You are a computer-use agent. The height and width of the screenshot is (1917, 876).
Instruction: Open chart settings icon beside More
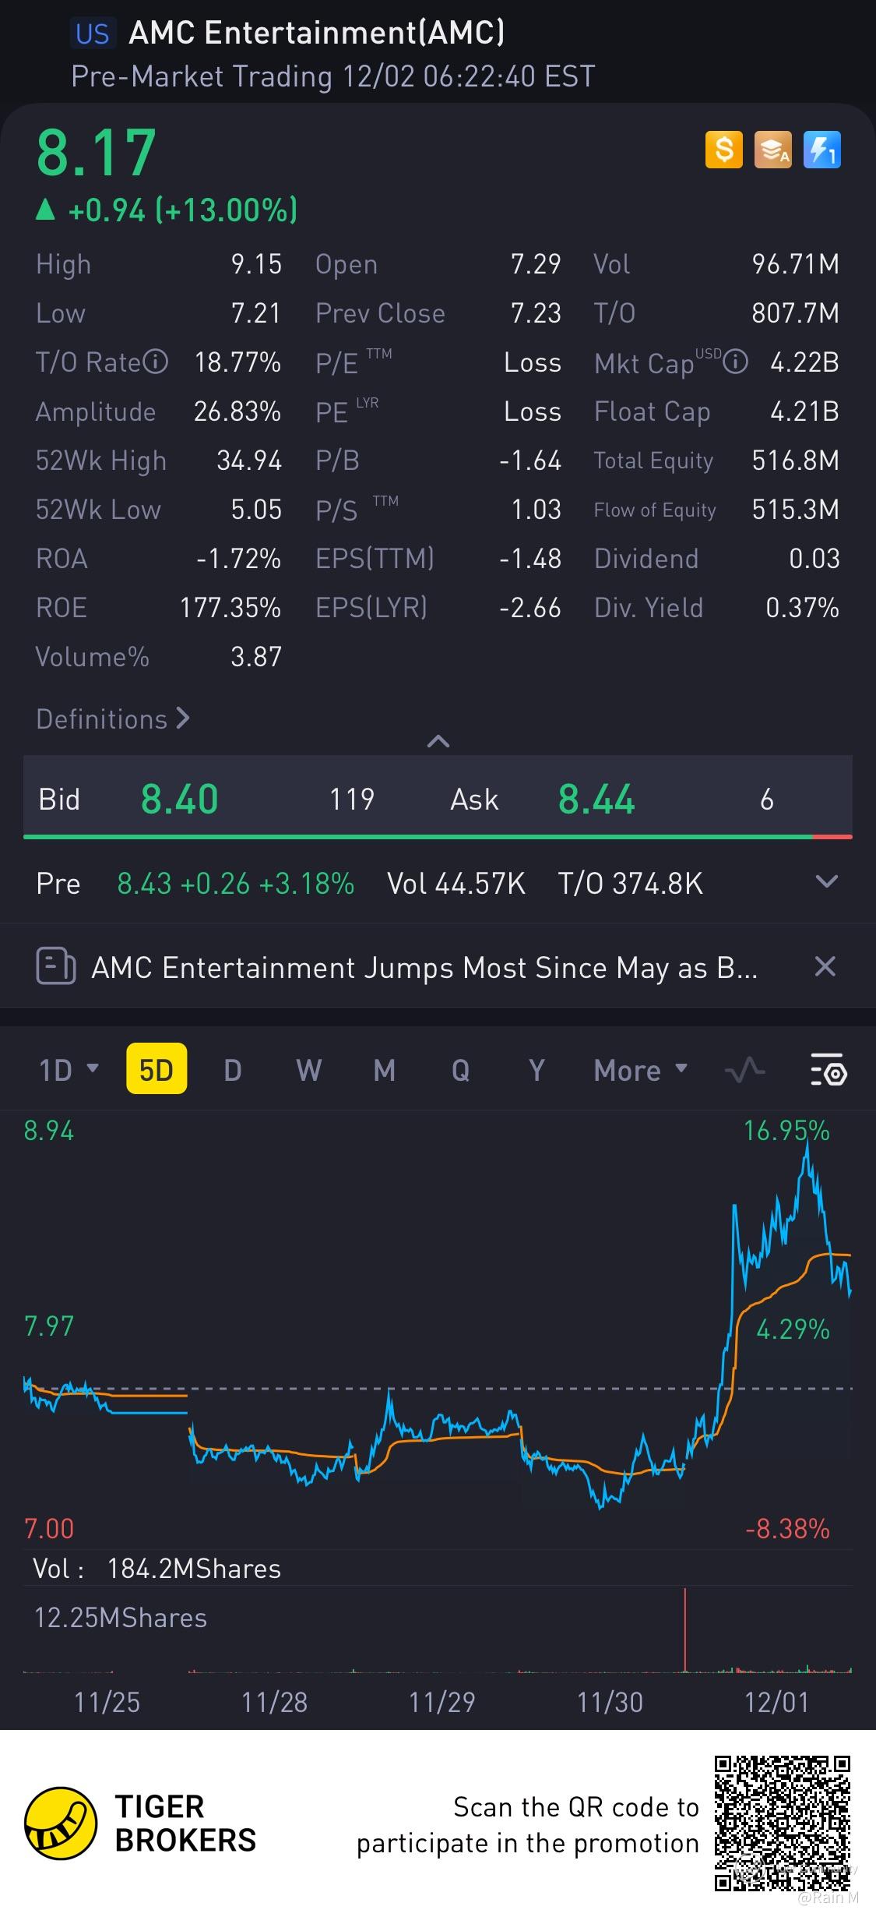pos(829,1070)
